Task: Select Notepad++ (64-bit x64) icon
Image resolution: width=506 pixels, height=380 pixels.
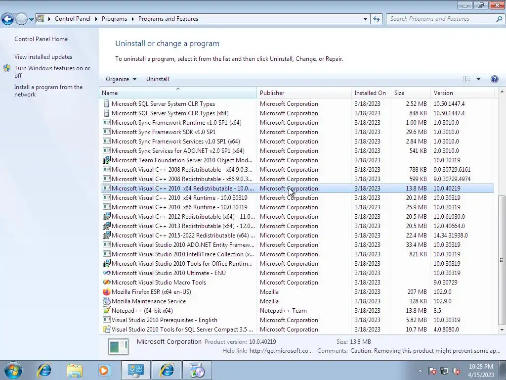Action: pos(106,310)
